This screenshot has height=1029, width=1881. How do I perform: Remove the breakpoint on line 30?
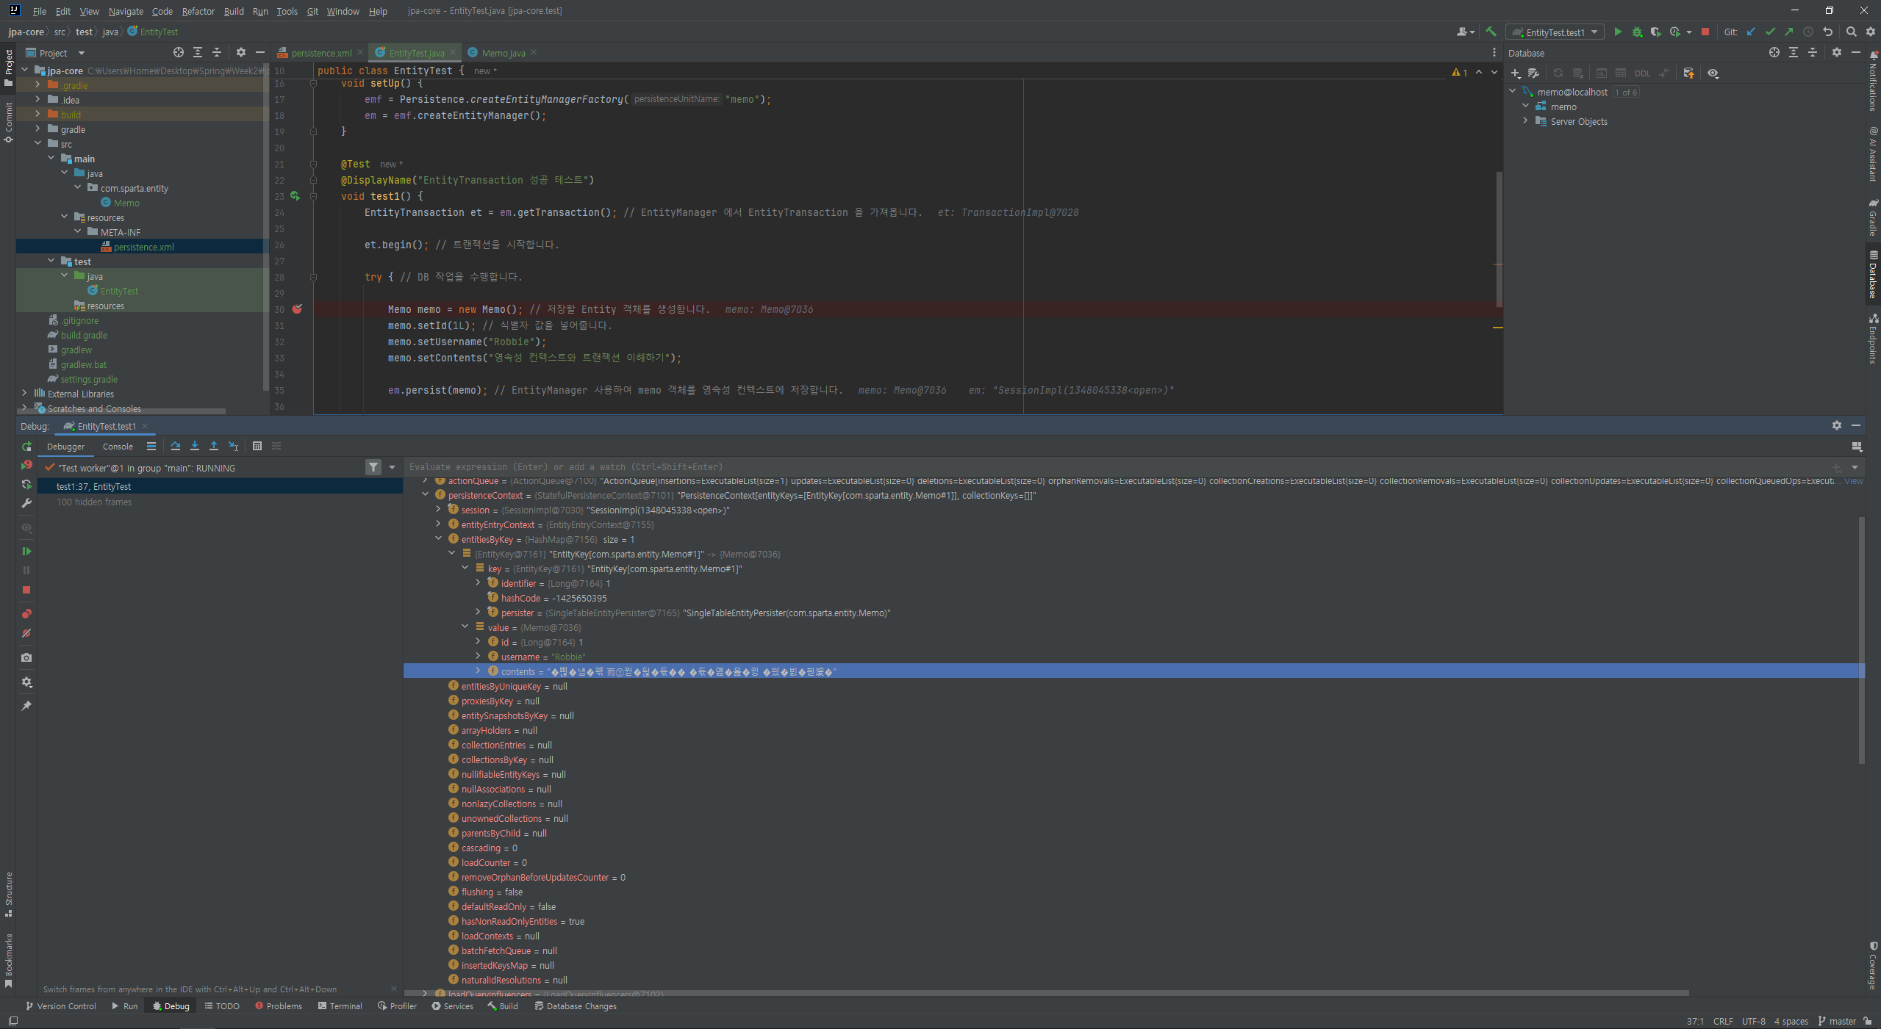pos(297,309)
